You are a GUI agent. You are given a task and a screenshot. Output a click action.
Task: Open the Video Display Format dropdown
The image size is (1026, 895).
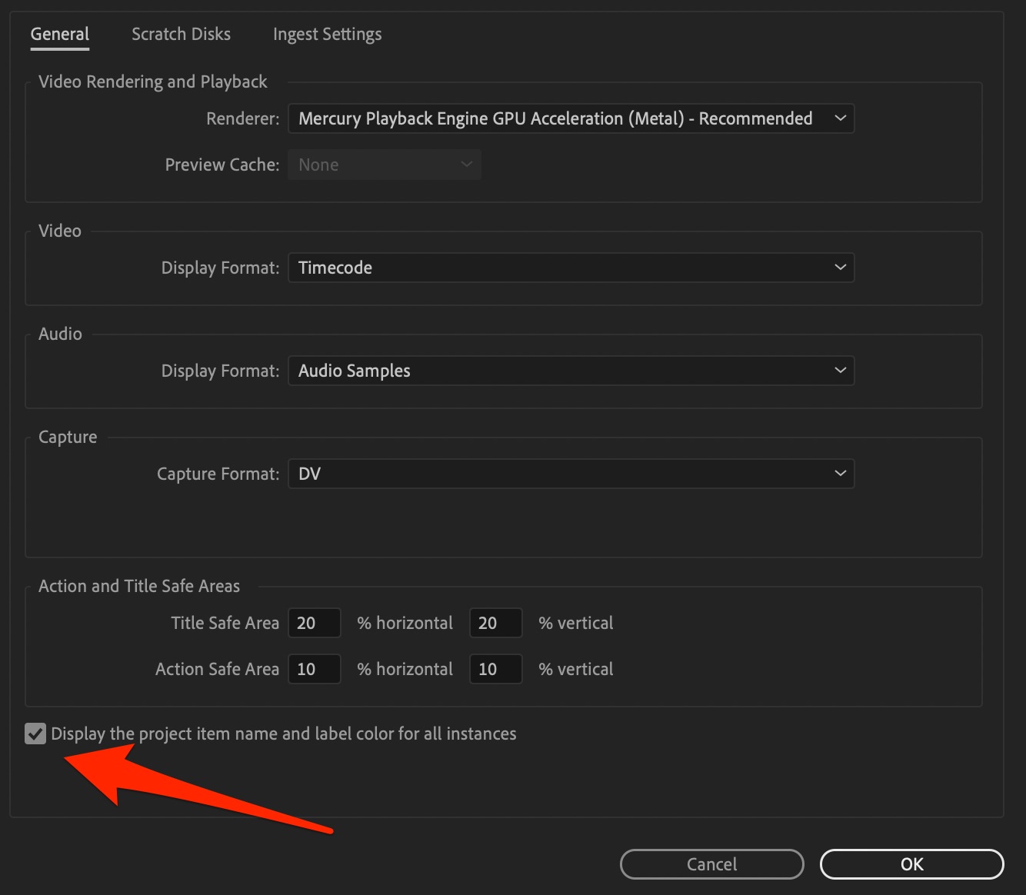tap(571, 268)
